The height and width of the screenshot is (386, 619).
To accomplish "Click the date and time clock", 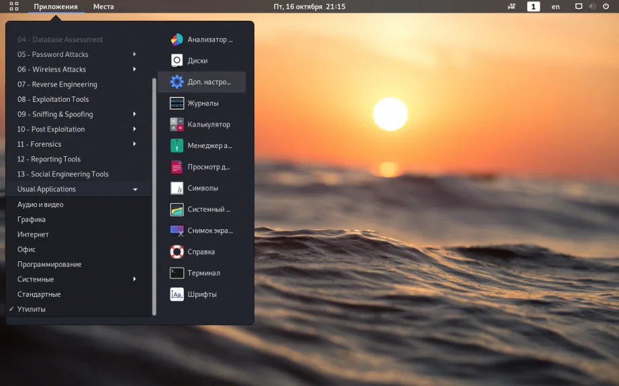I will (x=309, y=7).
